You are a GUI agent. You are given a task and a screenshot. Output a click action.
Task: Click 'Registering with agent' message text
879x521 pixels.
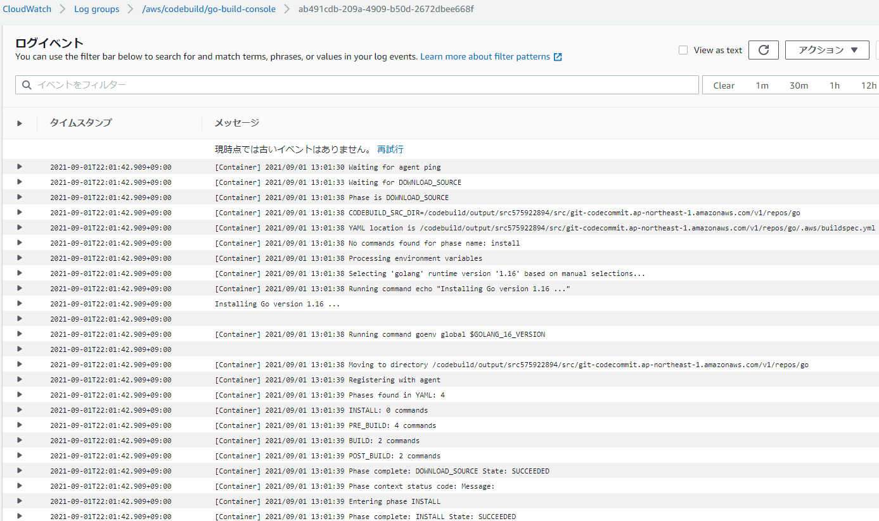(x=328, y=380)
